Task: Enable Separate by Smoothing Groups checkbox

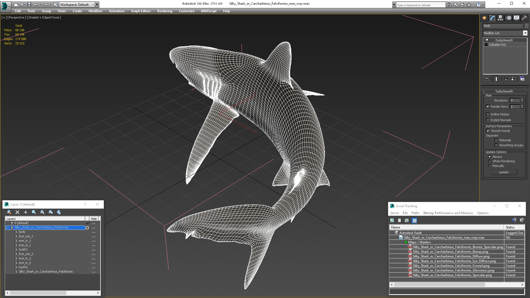Action: (496, 145)
